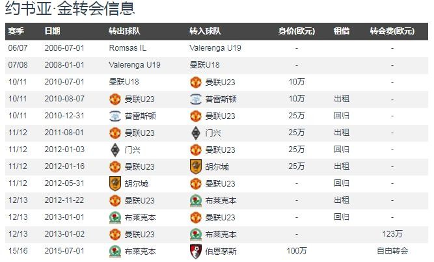Viewport: 434px width, 262px height.
Task: Open 曼联U18 link in the 2008-01-01 row
Action: pyautogui.click(x=204, y=65)
